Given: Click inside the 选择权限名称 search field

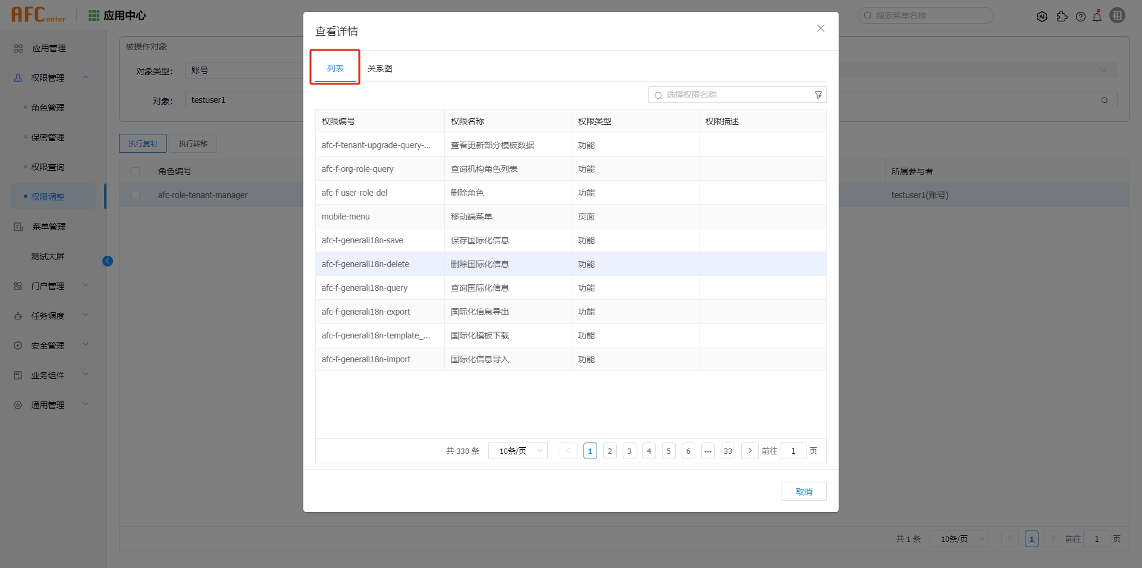Looking at the screenshot, I should pyautogui.click(x=732, y=95).
